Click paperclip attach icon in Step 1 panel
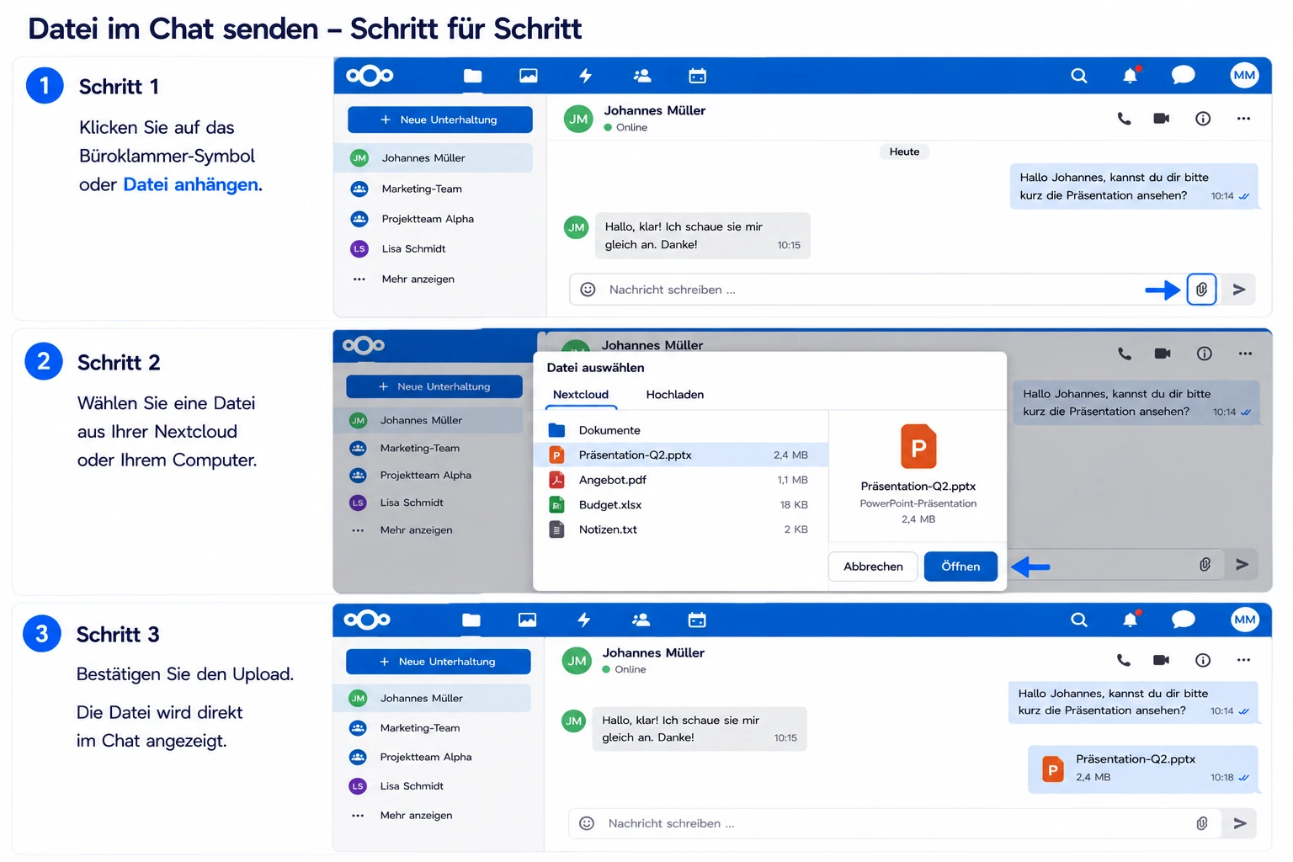The width and height of the screenshot is (1293, 862). pyautogui.click(x=1201, y=290)
